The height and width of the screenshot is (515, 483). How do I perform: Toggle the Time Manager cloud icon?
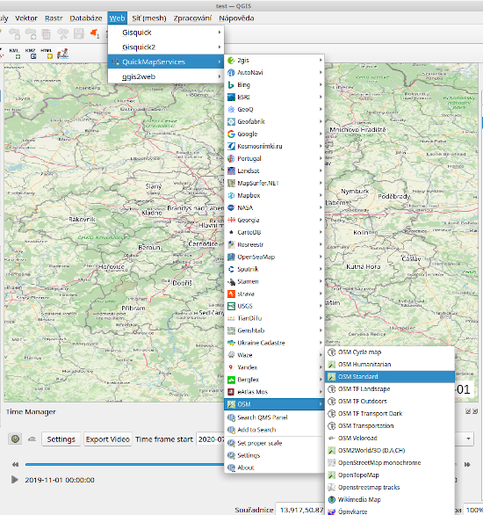pos(32,439)
